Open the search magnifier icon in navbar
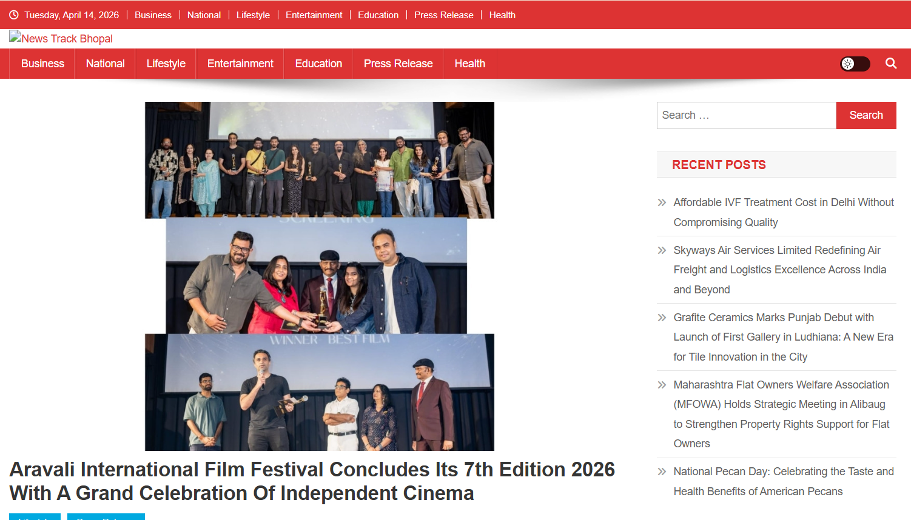 [890, 64]
